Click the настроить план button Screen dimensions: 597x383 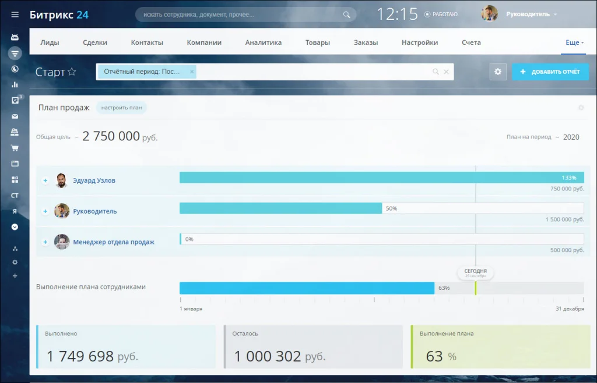pos(121,108)
